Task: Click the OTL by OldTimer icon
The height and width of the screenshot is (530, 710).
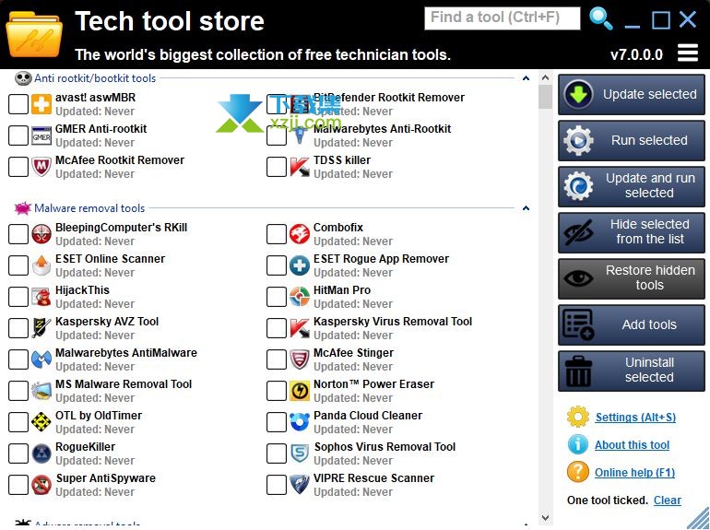Action: [x=41, y=421]
